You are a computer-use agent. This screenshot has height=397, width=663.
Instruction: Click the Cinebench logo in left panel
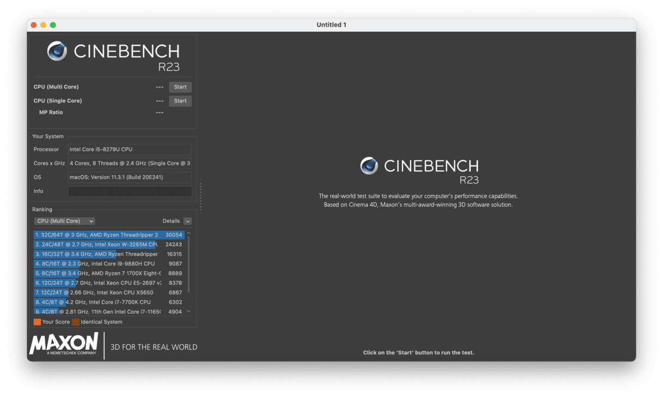tap(57, 51)
